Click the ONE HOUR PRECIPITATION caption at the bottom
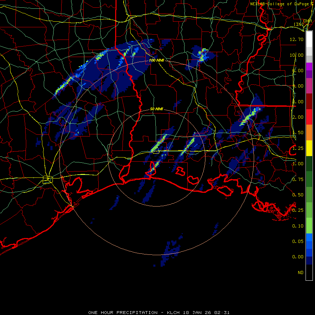 [x=159, y=313]
